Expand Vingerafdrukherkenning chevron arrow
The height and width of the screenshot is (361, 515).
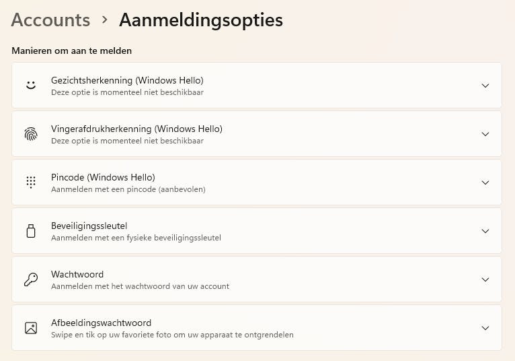(x=485, y=134)
